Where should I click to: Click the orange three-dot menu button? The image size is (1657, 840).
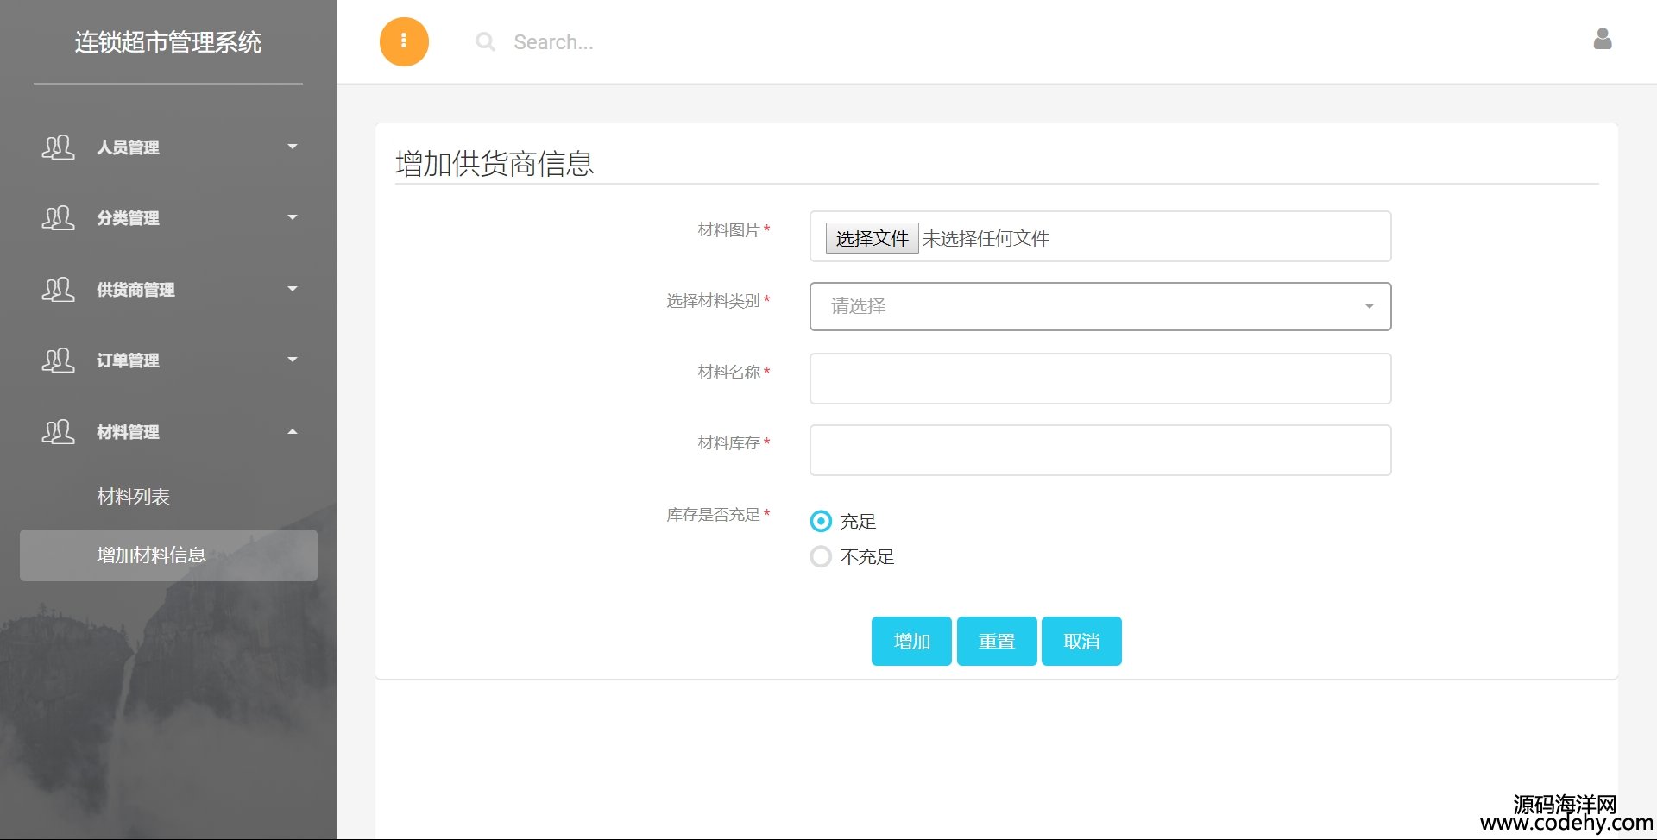click(404, 41)
